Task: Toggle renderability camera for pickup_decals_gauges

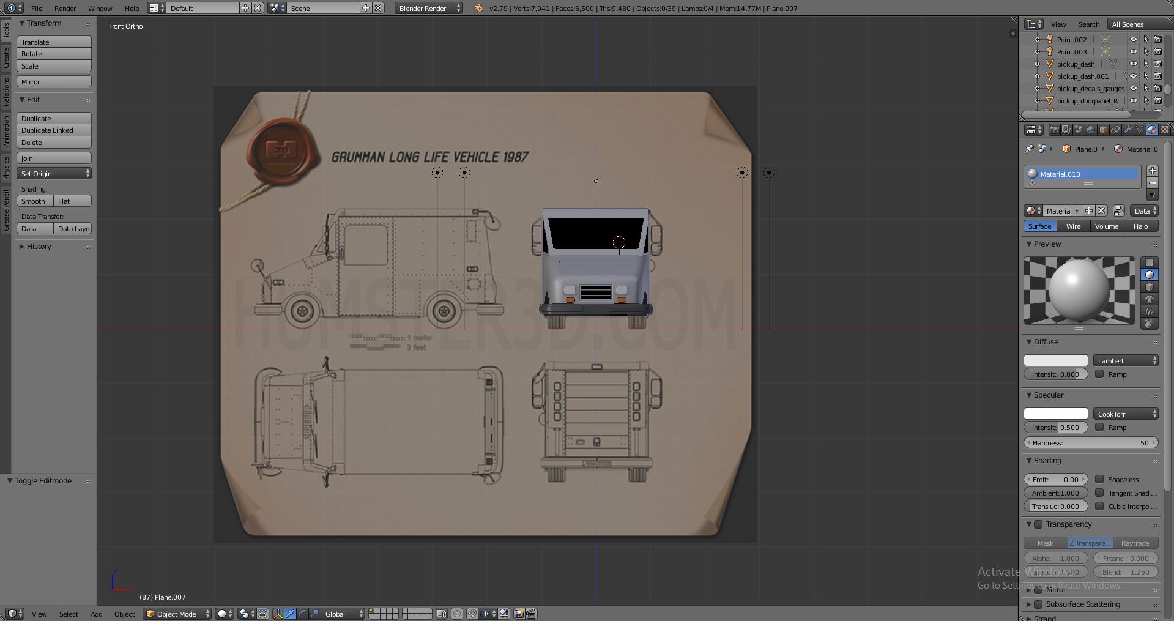Action: 1157,88
